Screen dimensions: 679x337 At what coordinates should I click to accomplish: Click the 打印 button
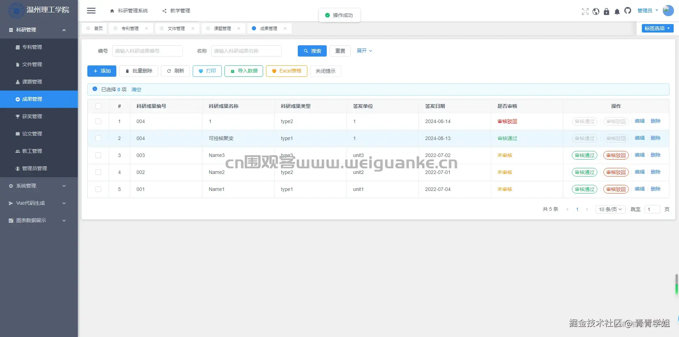click(207, 71)
